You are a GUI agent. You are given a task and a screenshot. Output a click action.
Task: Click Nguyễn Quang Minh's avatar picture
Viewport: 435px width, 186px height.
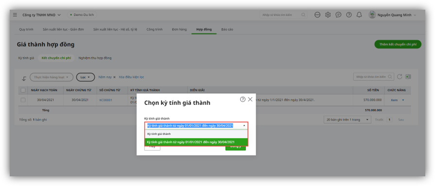click(x=372, y=15)
